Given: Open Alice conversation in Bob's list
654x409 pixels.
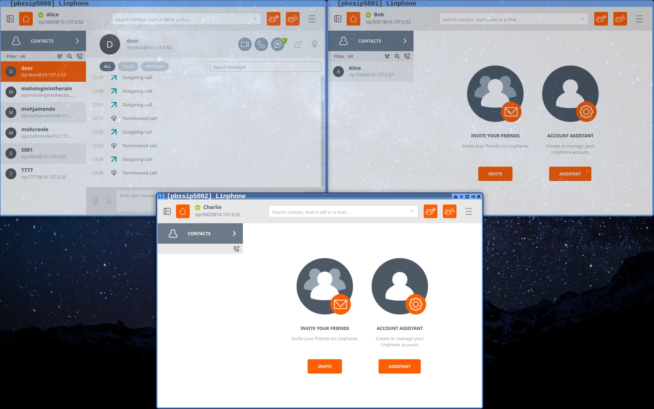Looking at the screenshot, I should [x=371, y=71].
